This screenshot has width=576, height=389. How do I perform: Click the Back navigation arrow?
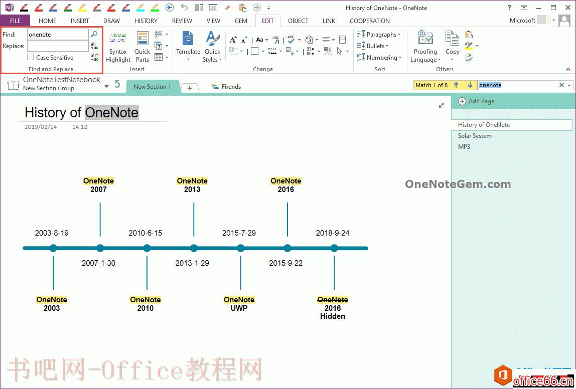[170, 8]
